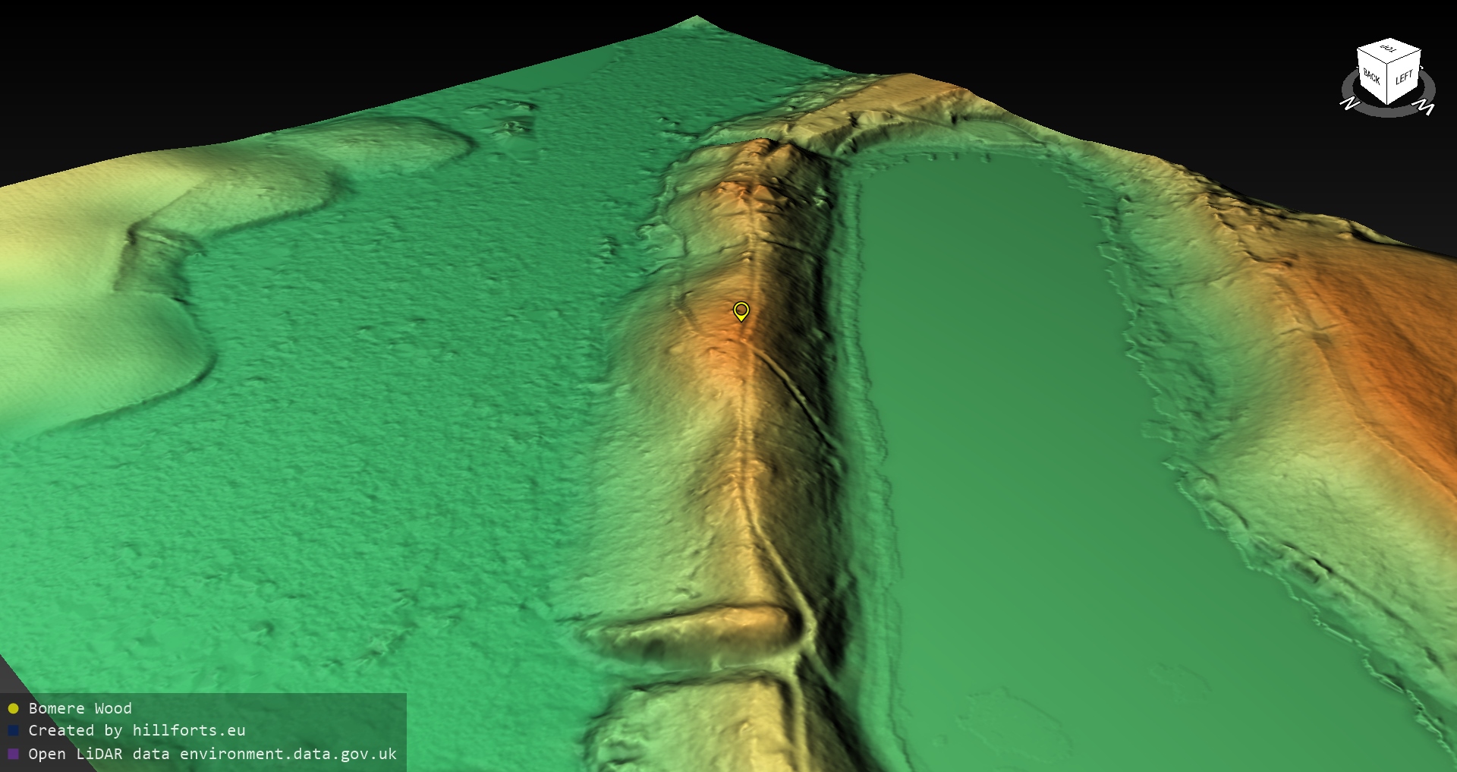Click yellow circle beside Bomere Wood
The image size is (1457, 772).
click(13, 709)
